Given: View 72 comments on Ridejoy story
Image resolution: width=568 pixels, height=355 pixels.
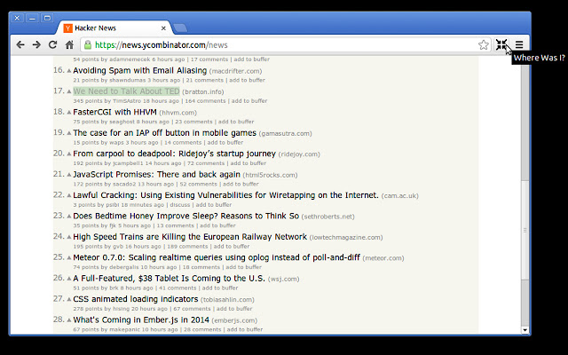Looking at the screenshot, I should (x=206, y=163).
